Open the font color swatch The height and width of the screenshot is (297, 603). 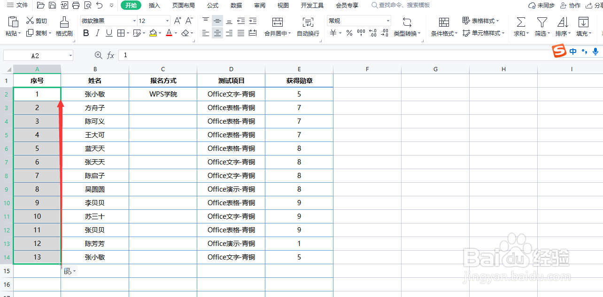click(169, 33)
